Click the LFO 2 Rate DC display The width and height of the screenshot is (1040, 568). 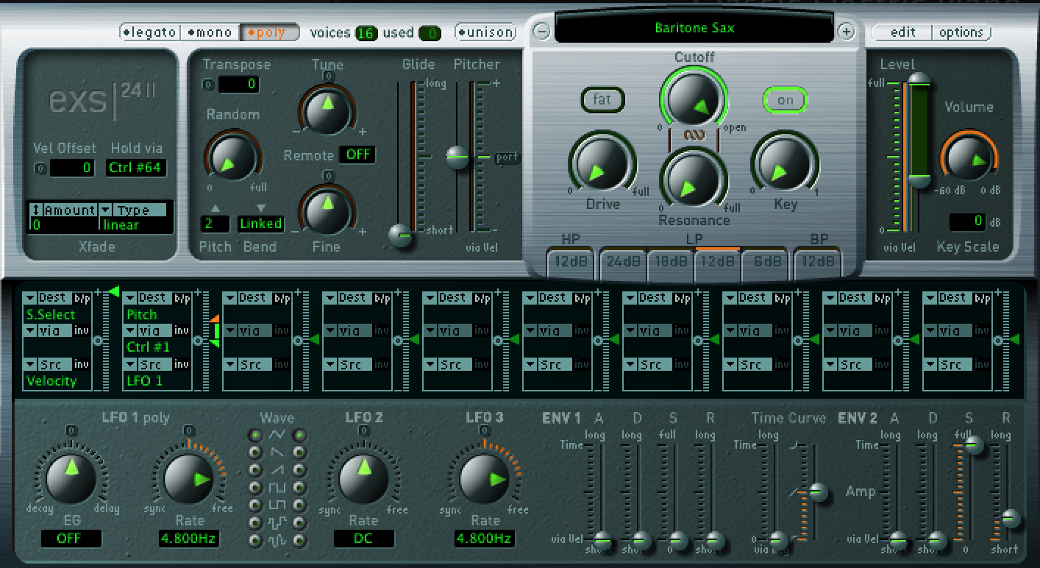point(363,539)
